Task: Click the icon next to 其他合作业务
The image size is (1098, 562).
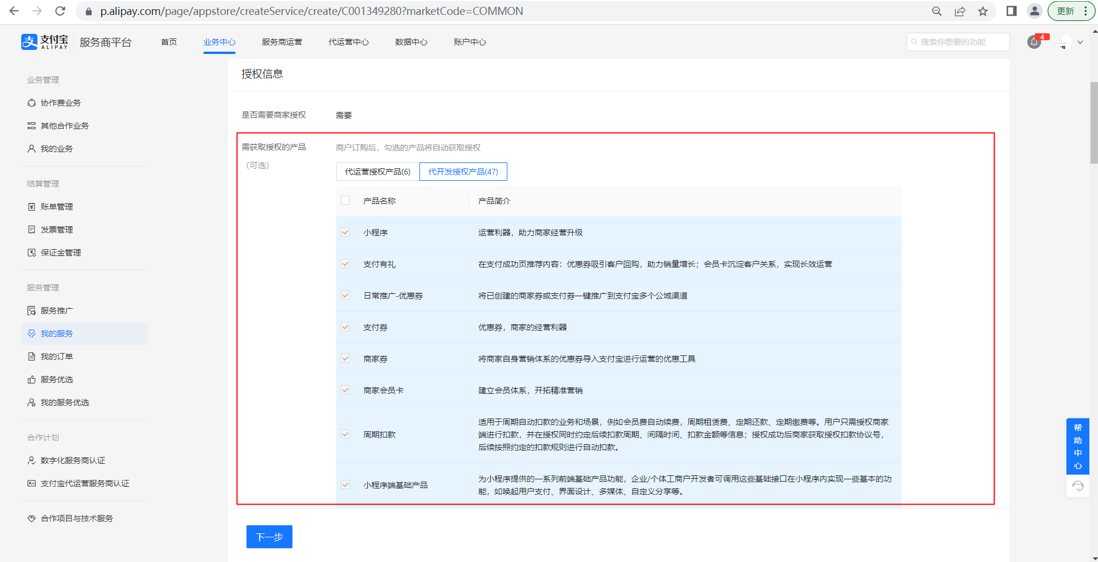Action: (32, 126)
